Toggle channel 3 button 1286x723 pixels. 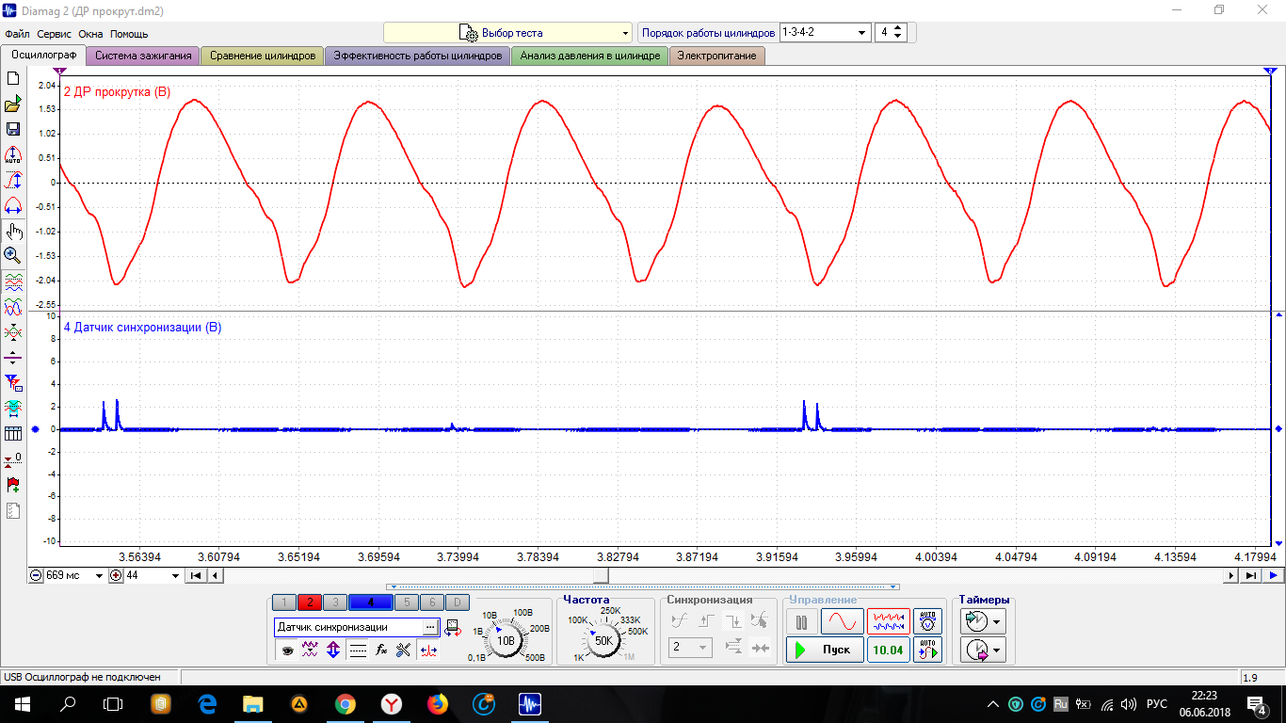point(335,602)
